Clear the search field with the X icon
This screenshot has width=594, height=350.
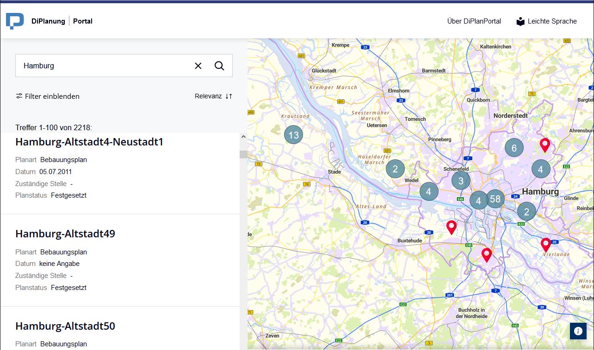(198, 66)
